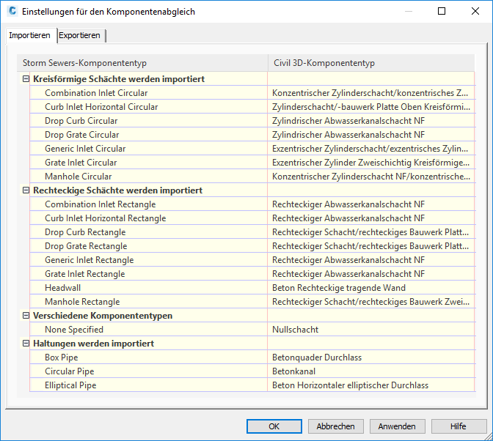Switch to the Exportieren tab

[x=79, y=35]
